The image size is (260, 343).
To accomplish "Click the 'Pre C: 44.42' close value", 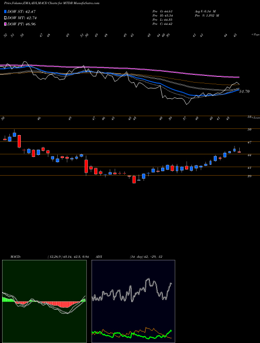I will tap(162, 24).
